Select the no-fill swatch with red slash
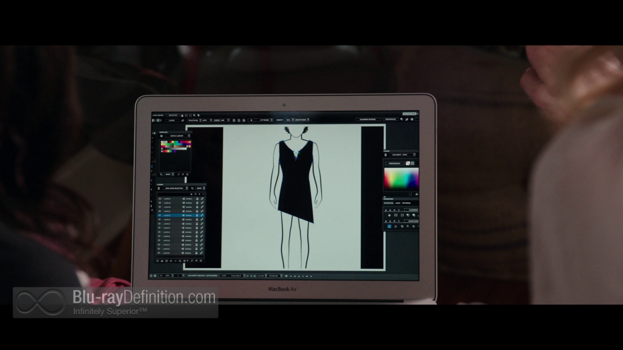The height and width of the screenshot is (350, 623). tap(408, 163)
